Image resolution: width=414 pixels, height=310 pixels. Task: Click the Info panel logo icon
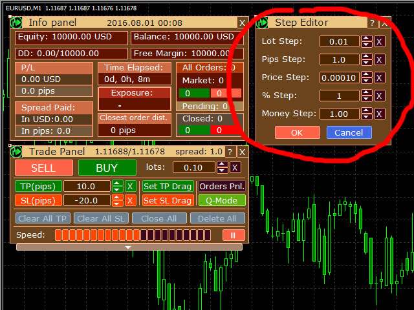(16, 23)
